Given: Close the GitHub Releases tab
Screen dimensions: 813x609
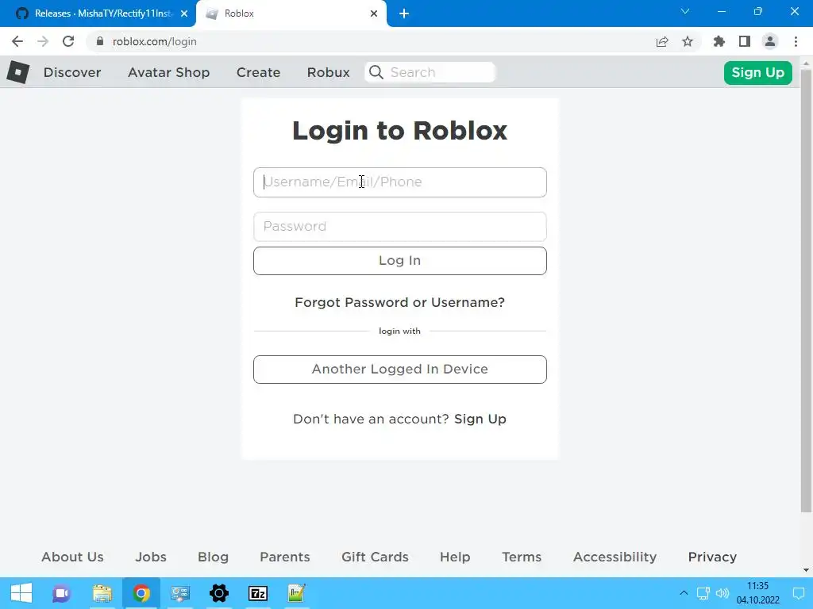Looking at the screenshot, I should click(x=184, y=13).
